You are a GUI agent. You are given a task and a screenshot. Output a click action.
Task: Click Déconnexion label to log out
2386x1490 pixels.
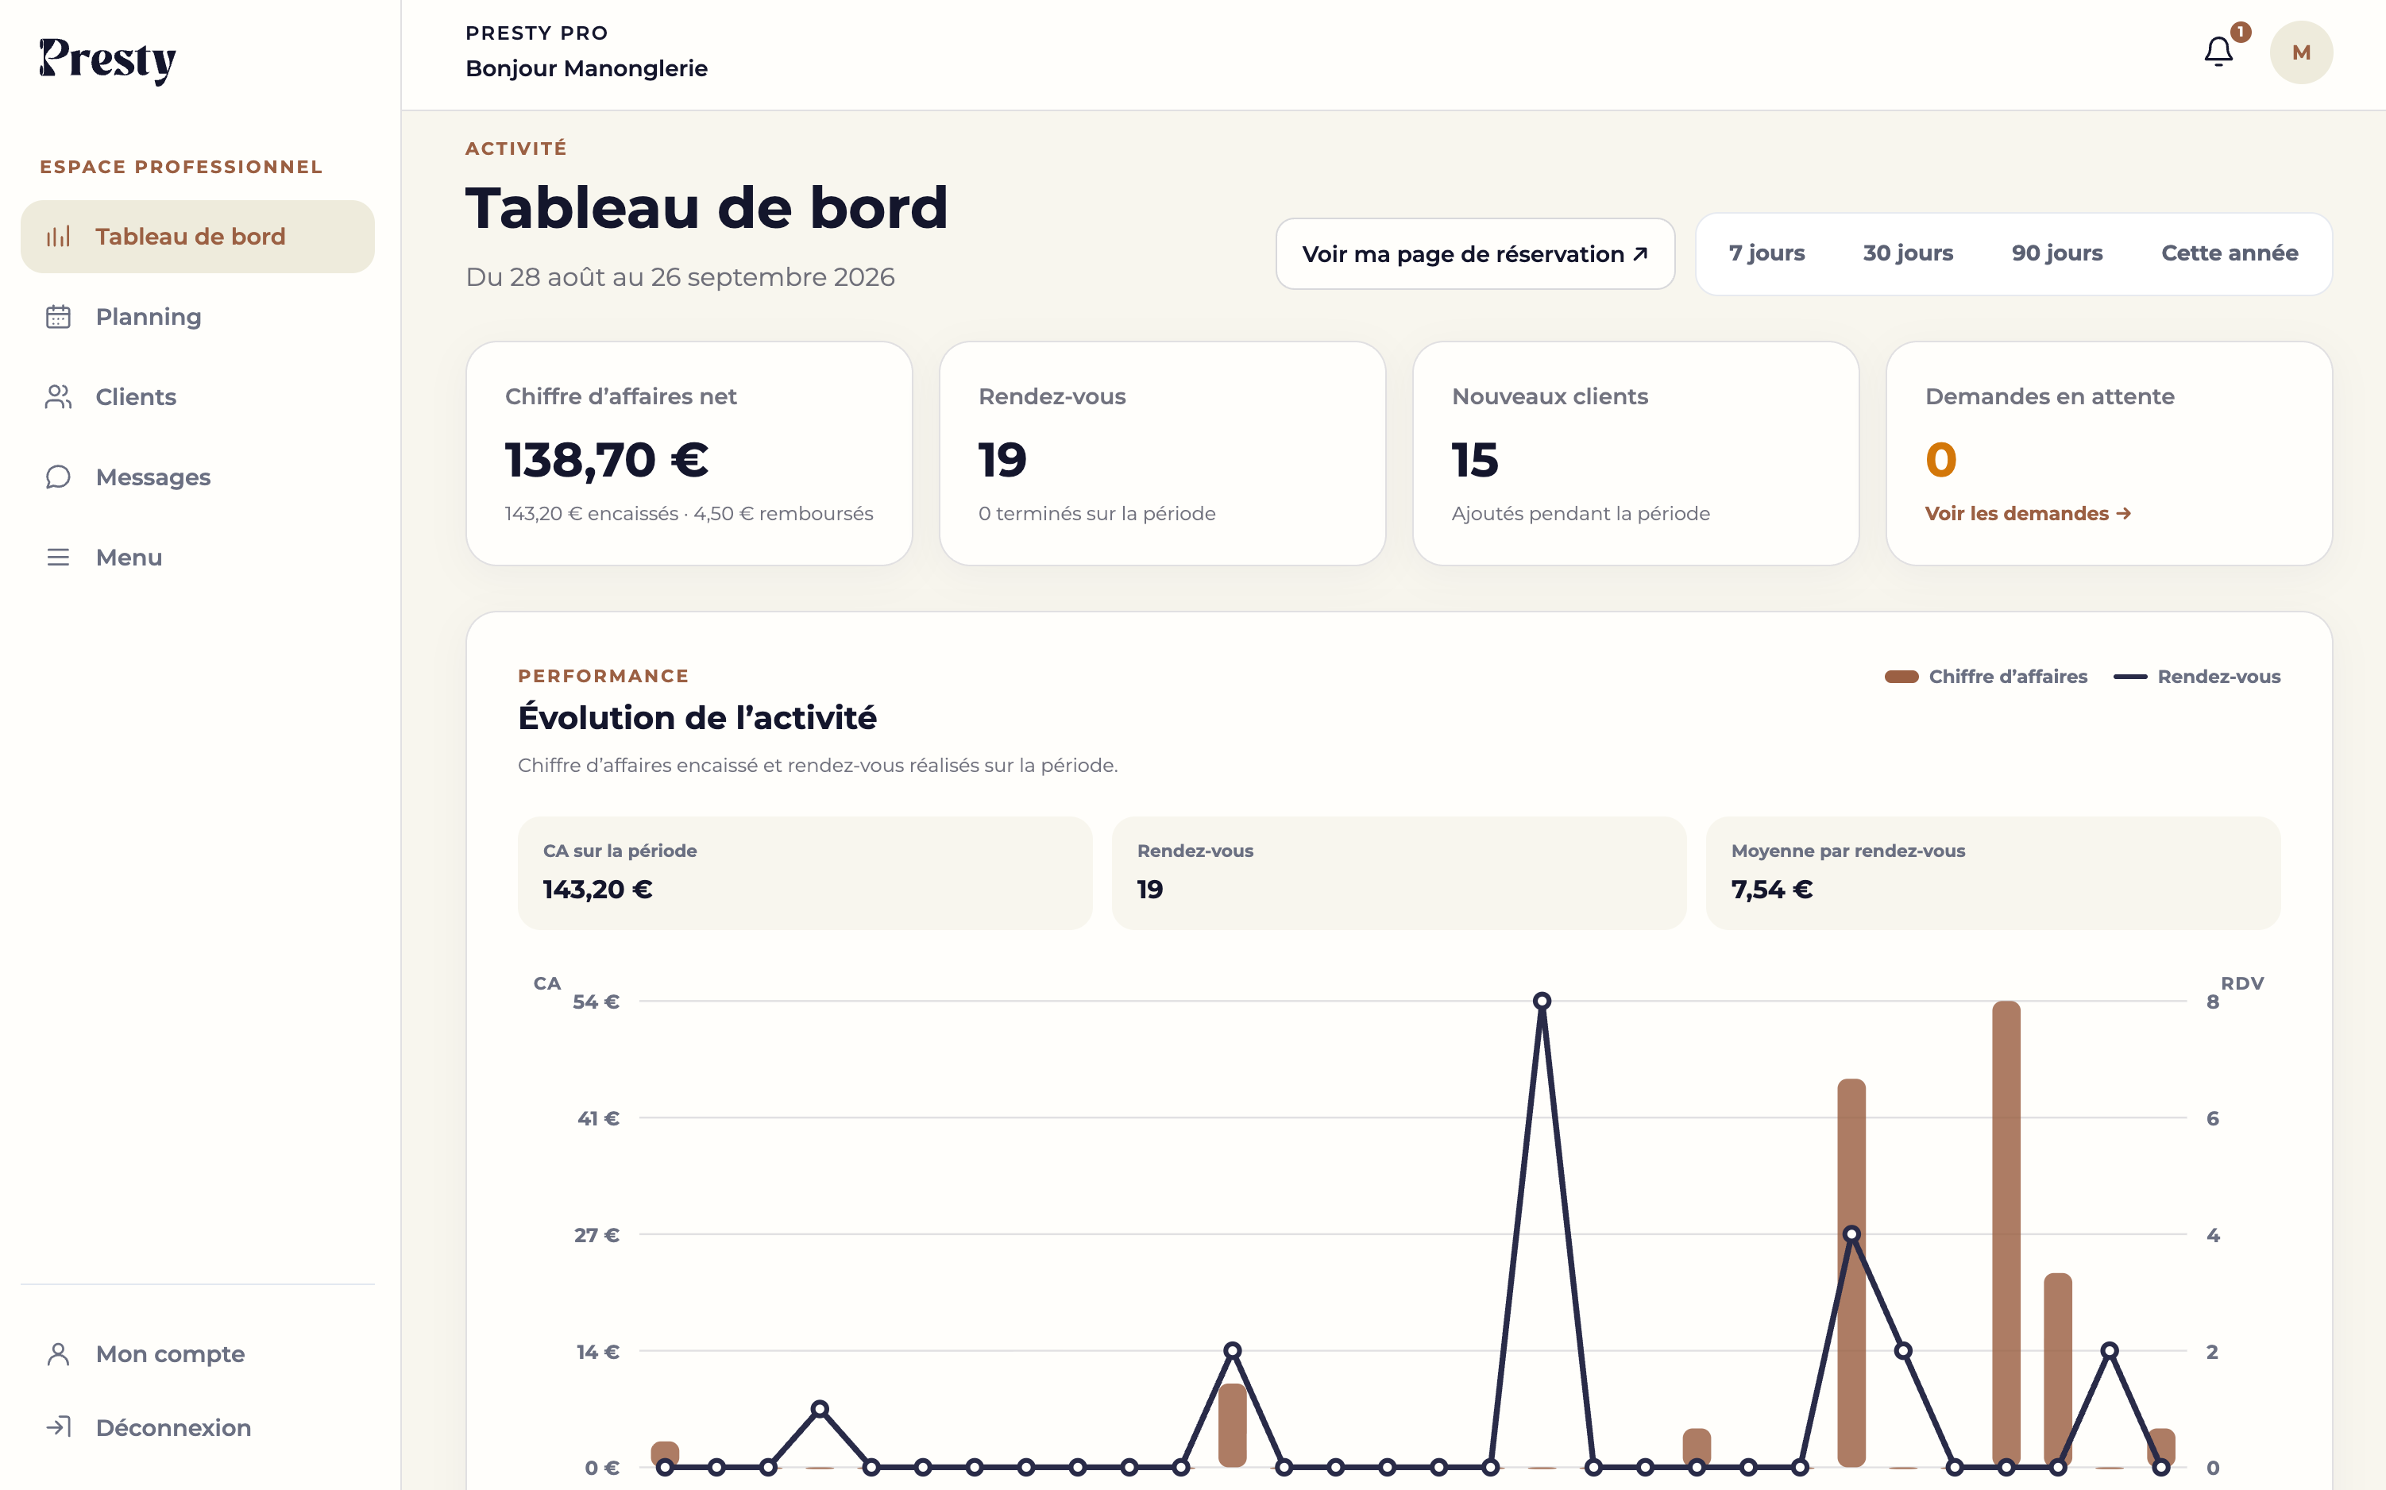pos(173,1427)
